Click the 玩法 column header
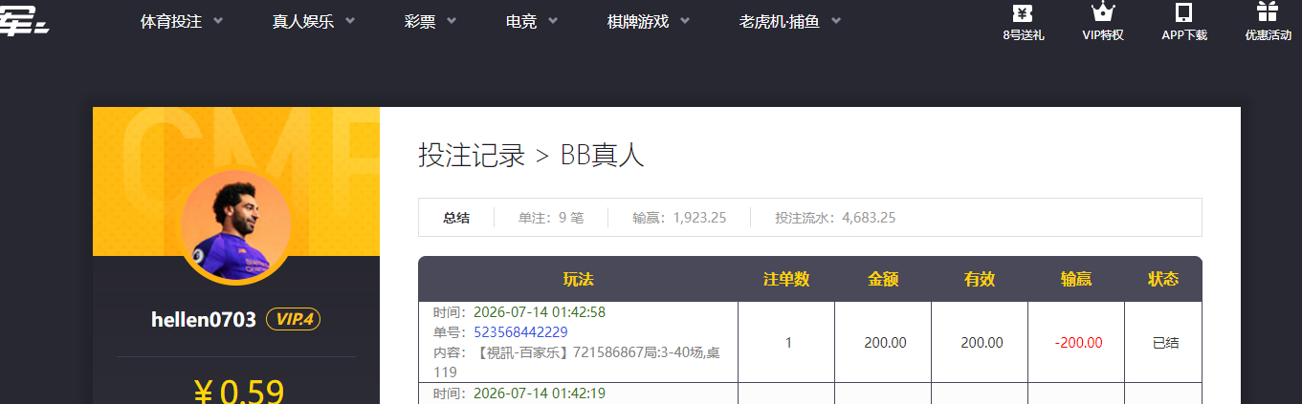 coord(578,279)
